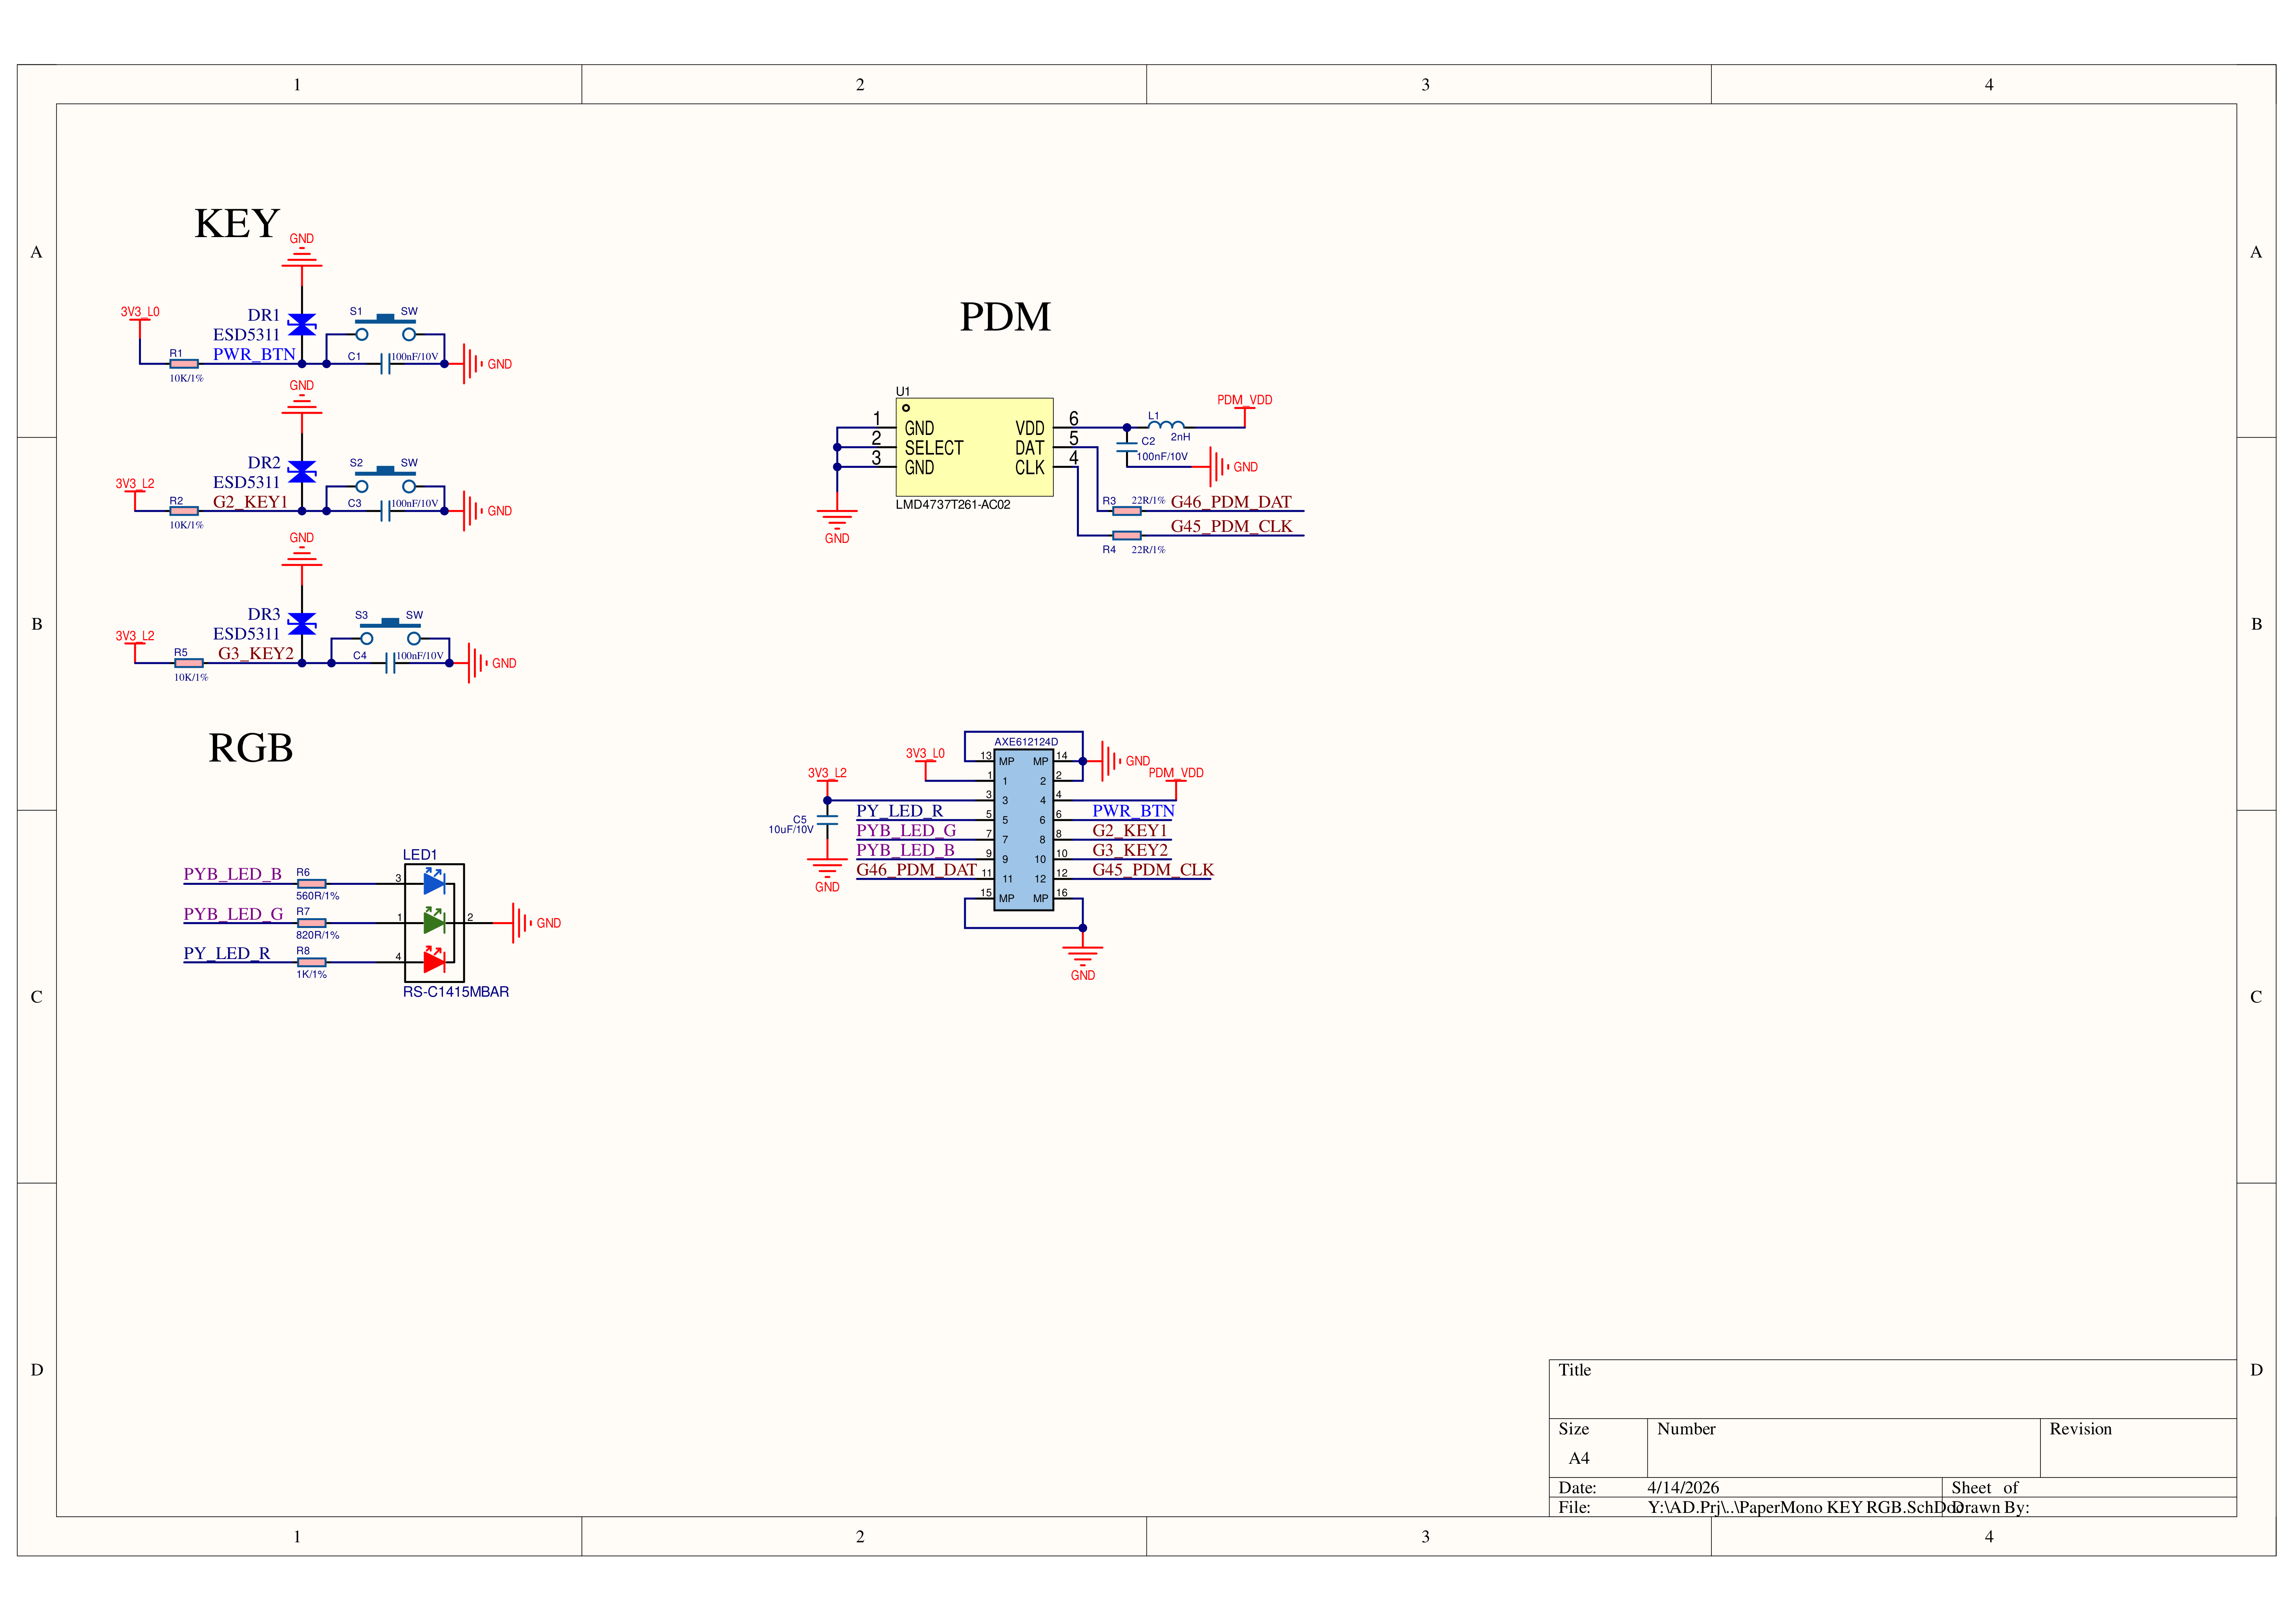Select the PDM section heading

[1005, 317]
